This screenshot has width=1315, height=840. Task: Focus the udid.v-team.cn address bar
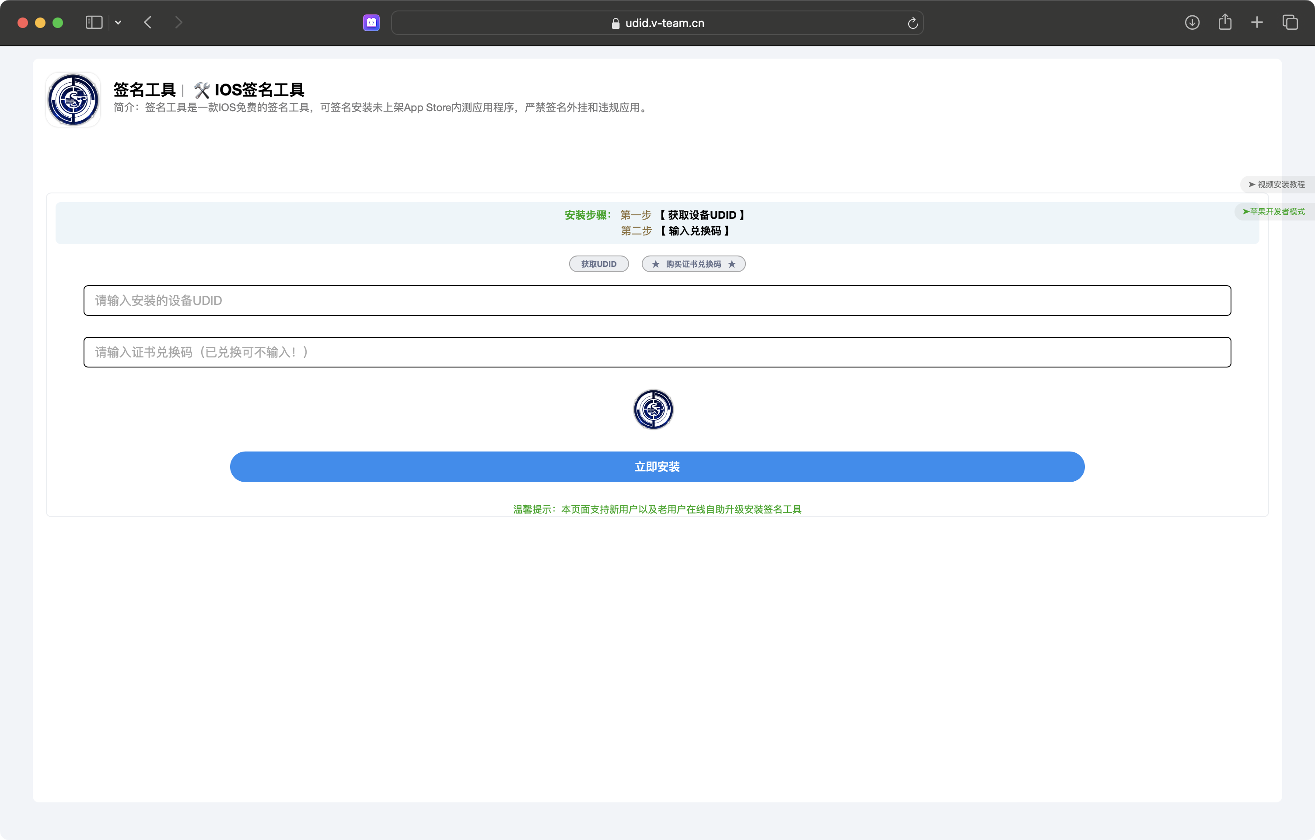(657, 23)
